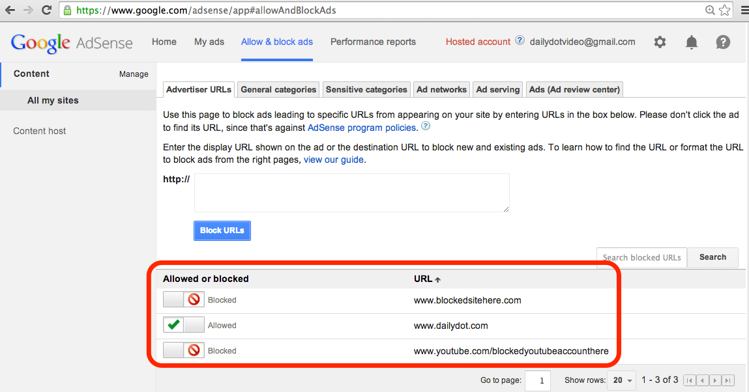
Task: Toggle blocked switch for YouTube account URL
Action: click(184, 350)
